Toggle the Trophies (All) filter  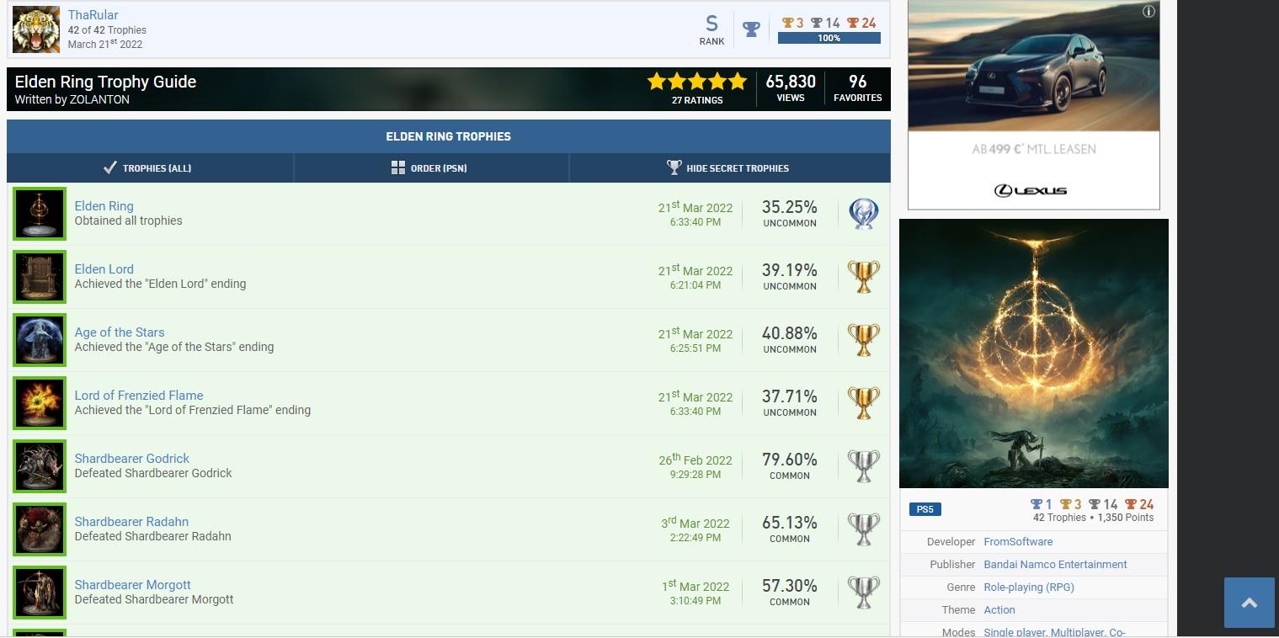150,168
